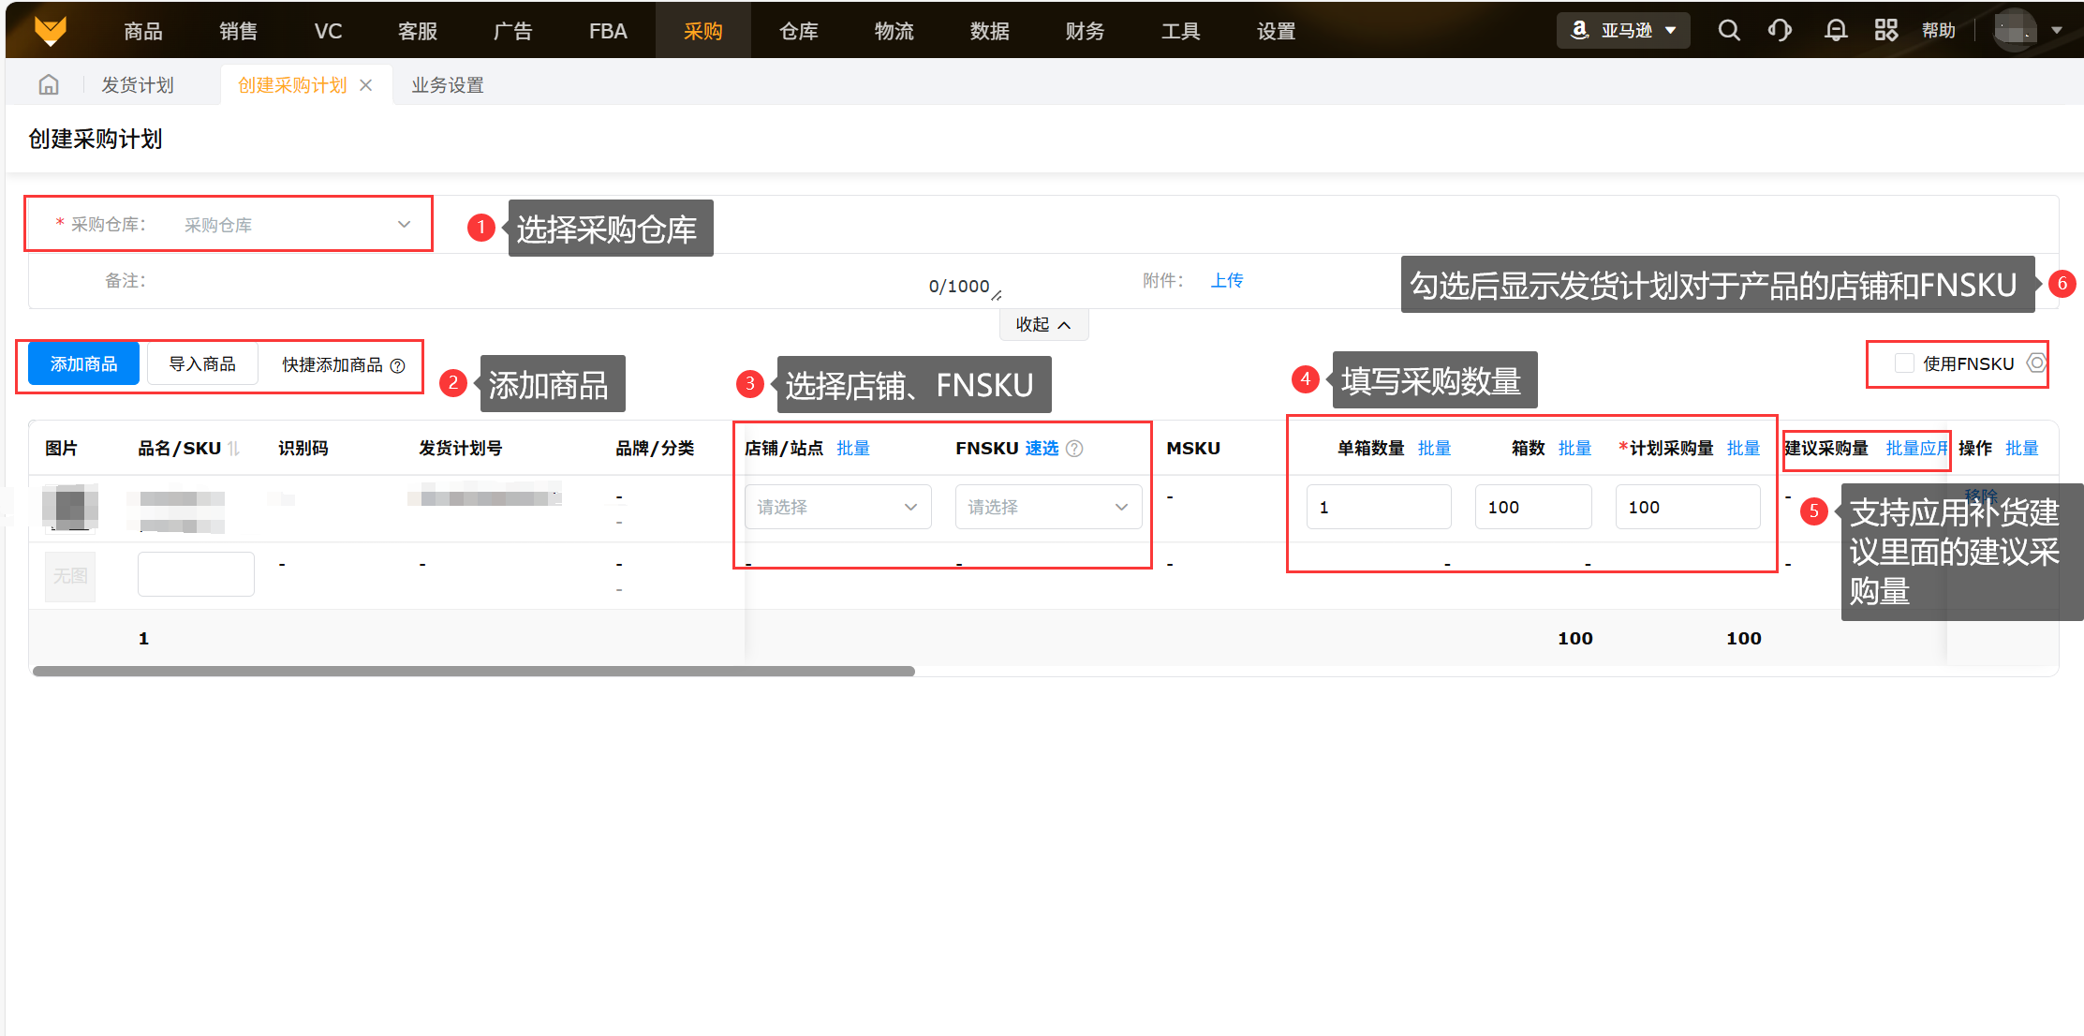Click the orange fox logo
The image size is (2084, 1036).
[x=51, y=31]
